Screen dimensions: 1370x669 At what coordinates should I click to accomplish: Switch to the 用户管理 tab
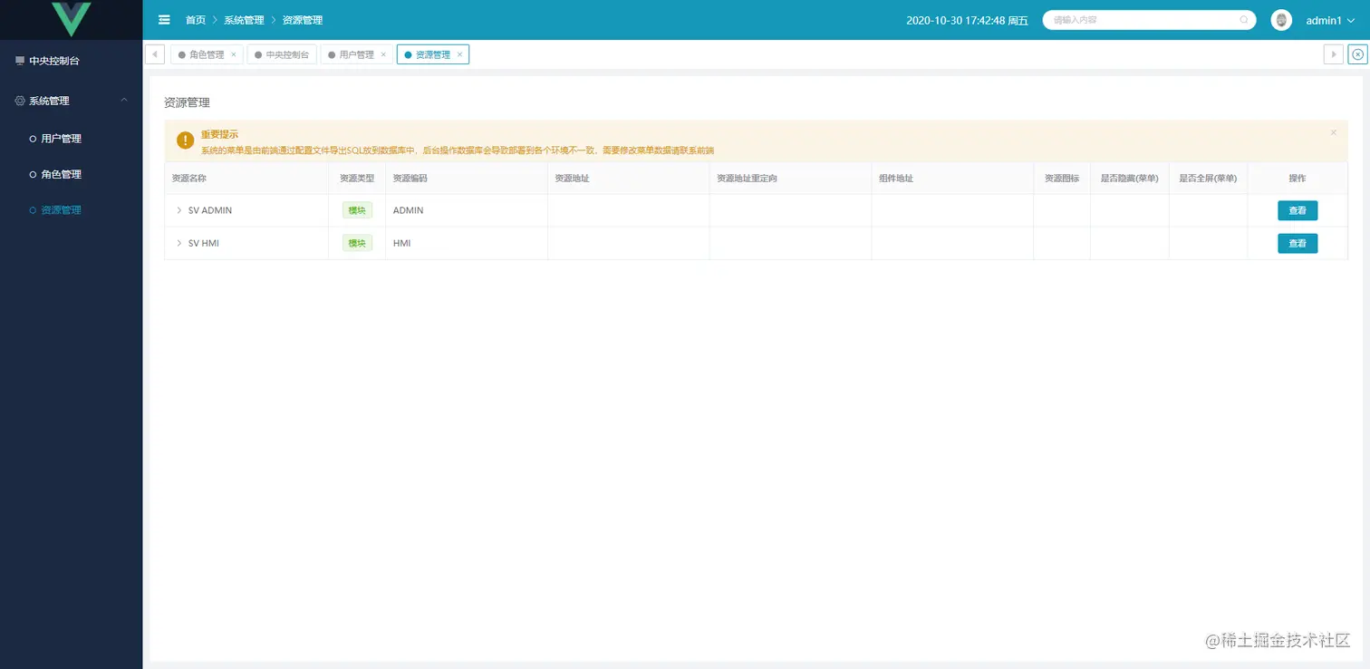356,54
